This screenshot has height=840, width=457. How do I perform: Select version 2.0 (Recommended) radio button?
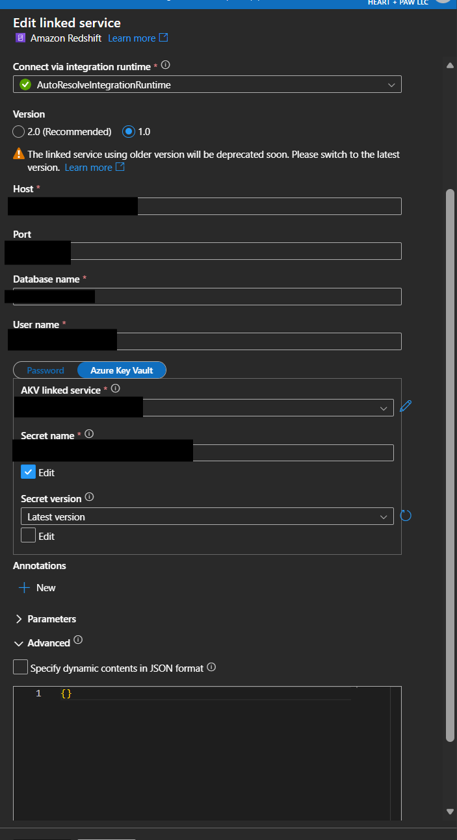(19, 131)
